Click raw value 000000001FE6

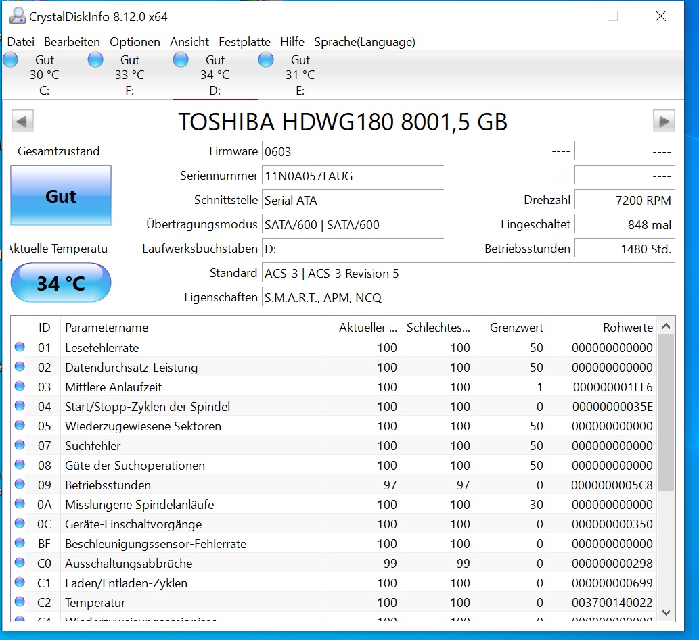coord(612,387)
